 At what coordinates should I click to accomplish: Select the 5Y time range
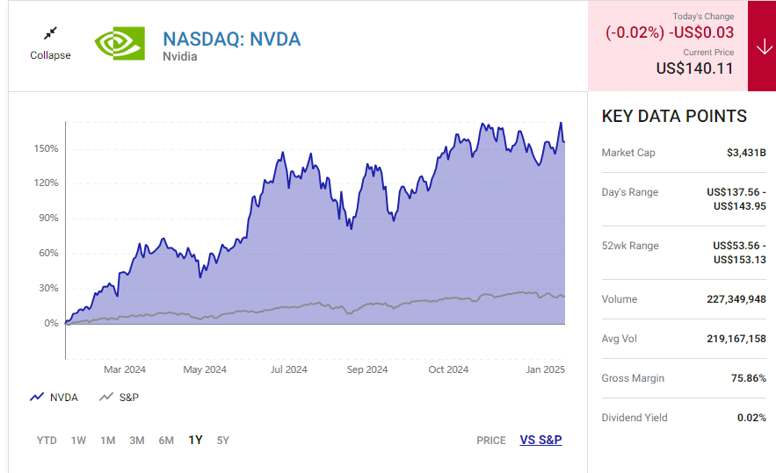222,441
